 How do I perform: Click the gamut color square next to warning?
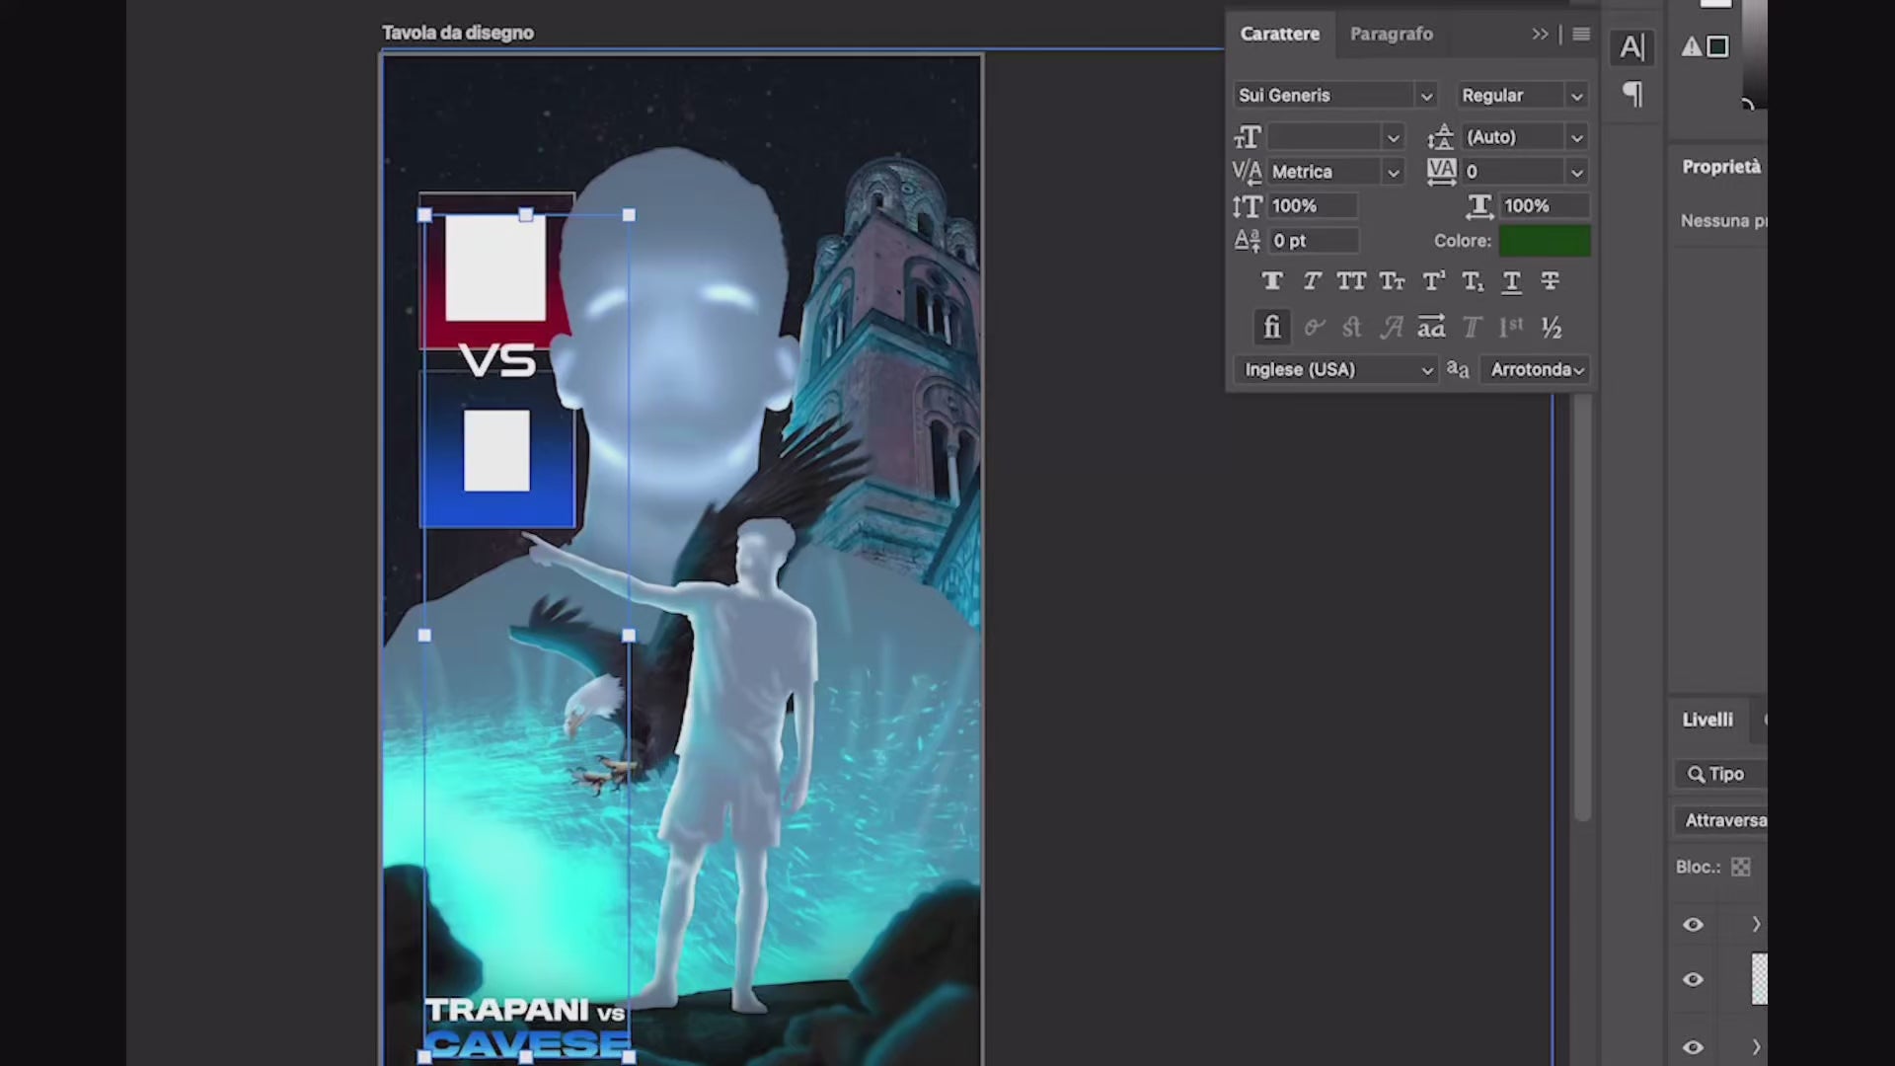tap(1718, 46)
